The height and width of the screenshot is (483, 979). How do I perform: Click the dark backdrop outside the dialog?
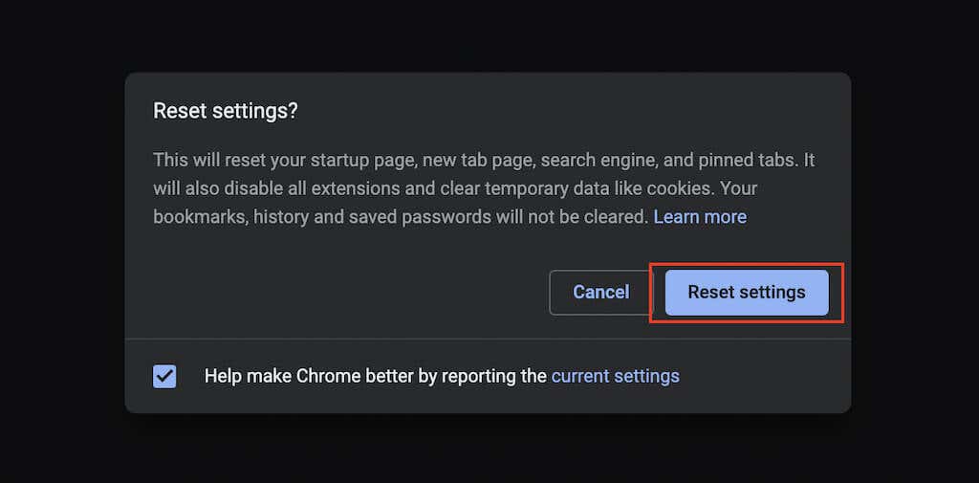coord(57,239)
